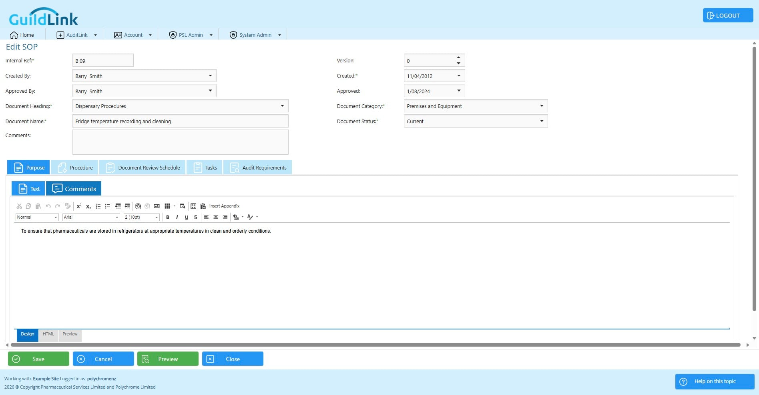Switch to the Procedure tab

pos(75,168)
